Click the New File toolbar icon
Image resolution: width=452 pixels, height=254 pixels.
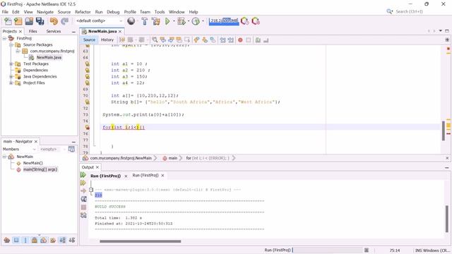point(8,21)
